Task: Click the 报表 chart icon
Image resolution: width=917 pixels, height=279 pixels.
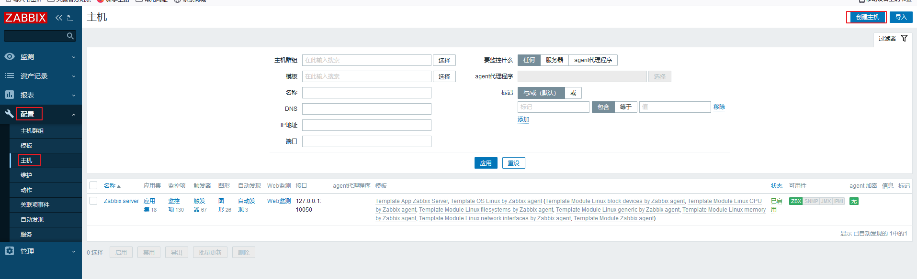Action: click(x=10, y=95)
